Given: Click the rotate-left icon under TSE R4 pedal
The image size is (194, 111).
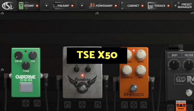Looking at the screenshot, I should pos(171,108).
